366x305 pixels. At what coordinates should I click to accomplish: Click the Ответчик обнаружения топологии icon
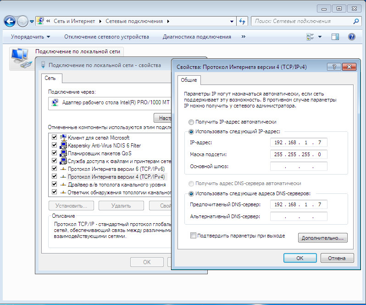[63, 192]
